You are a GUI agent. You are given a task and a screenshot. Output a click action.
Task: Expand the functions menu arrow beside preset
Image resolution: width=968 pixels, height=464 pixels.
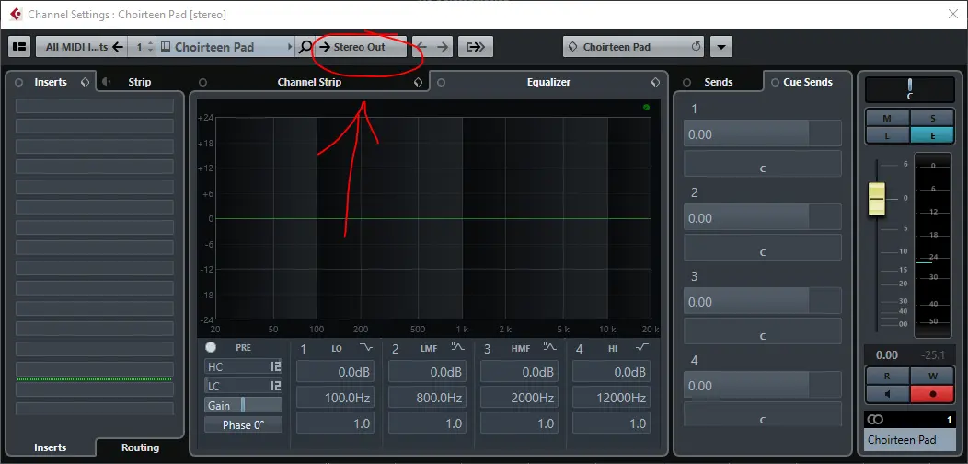click(x=721, y=47)
